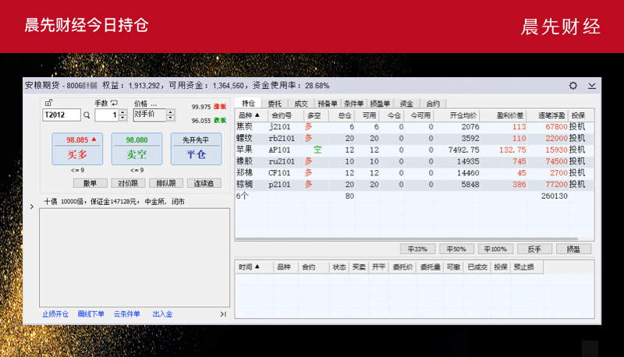Click the 平50% button
The width and height of the screenshot is (624, 357).
[x=456, y=249]
